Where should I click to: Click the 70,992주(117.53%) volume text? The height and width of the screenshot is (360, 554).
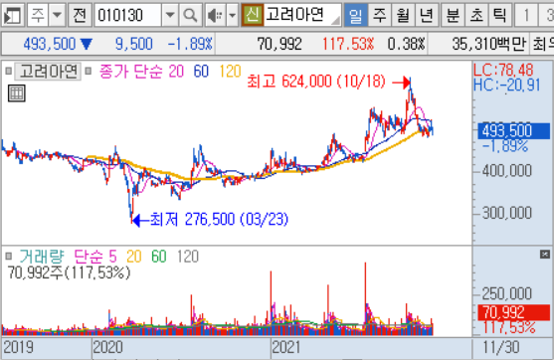[x=69, y=272]
